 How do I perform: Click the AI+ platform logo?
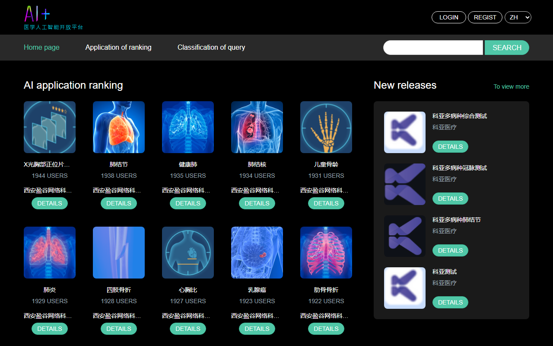click(53, 18)
